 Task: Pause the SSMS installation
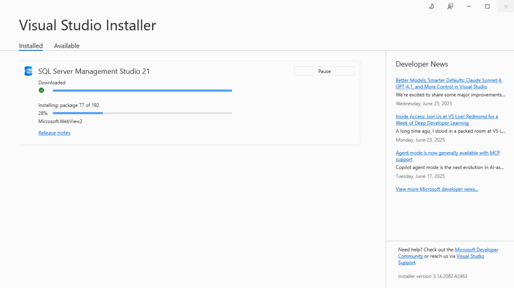tap(324, 71)
